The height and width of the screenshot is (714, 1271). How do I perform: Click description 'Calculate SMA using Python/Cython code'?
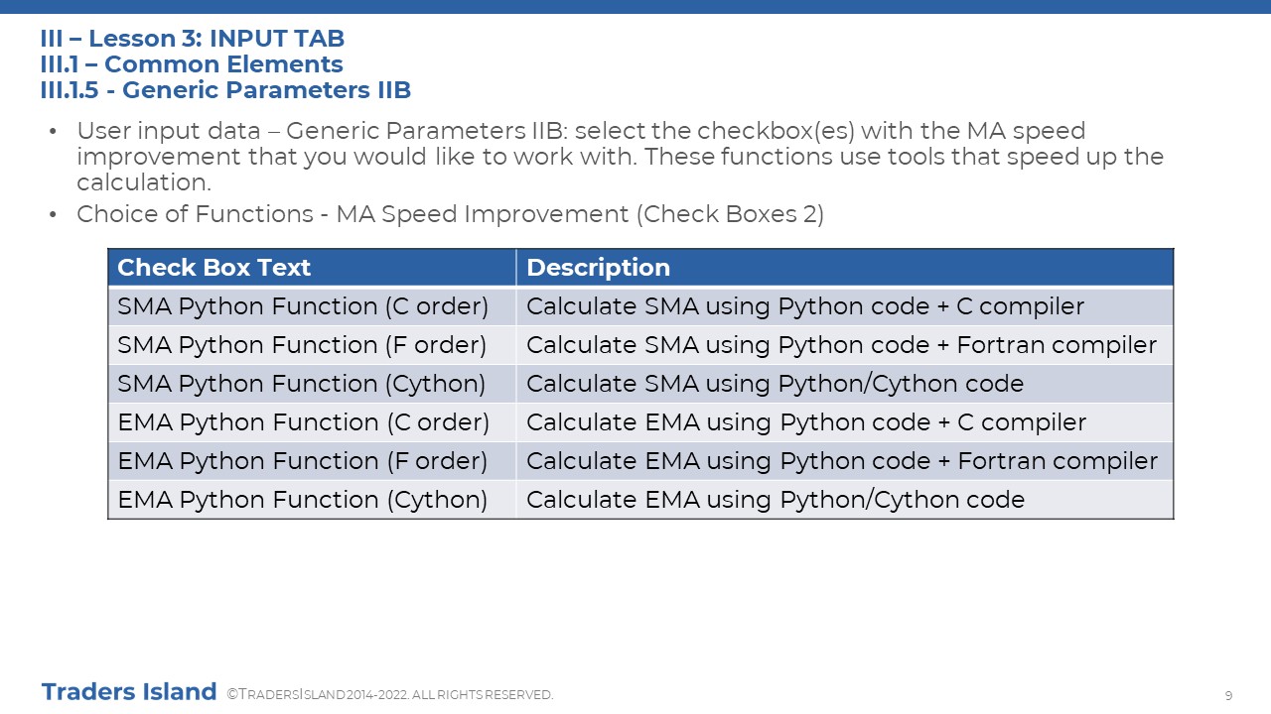click(x=775, y=384)
